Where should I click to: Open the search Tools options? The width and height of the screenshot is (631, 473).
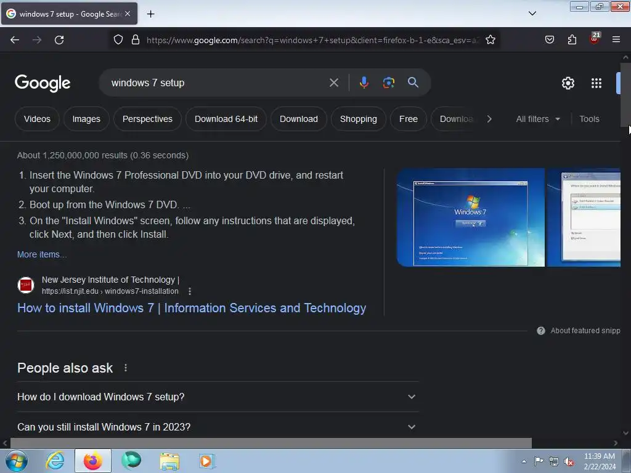click(x=589, y=119)
